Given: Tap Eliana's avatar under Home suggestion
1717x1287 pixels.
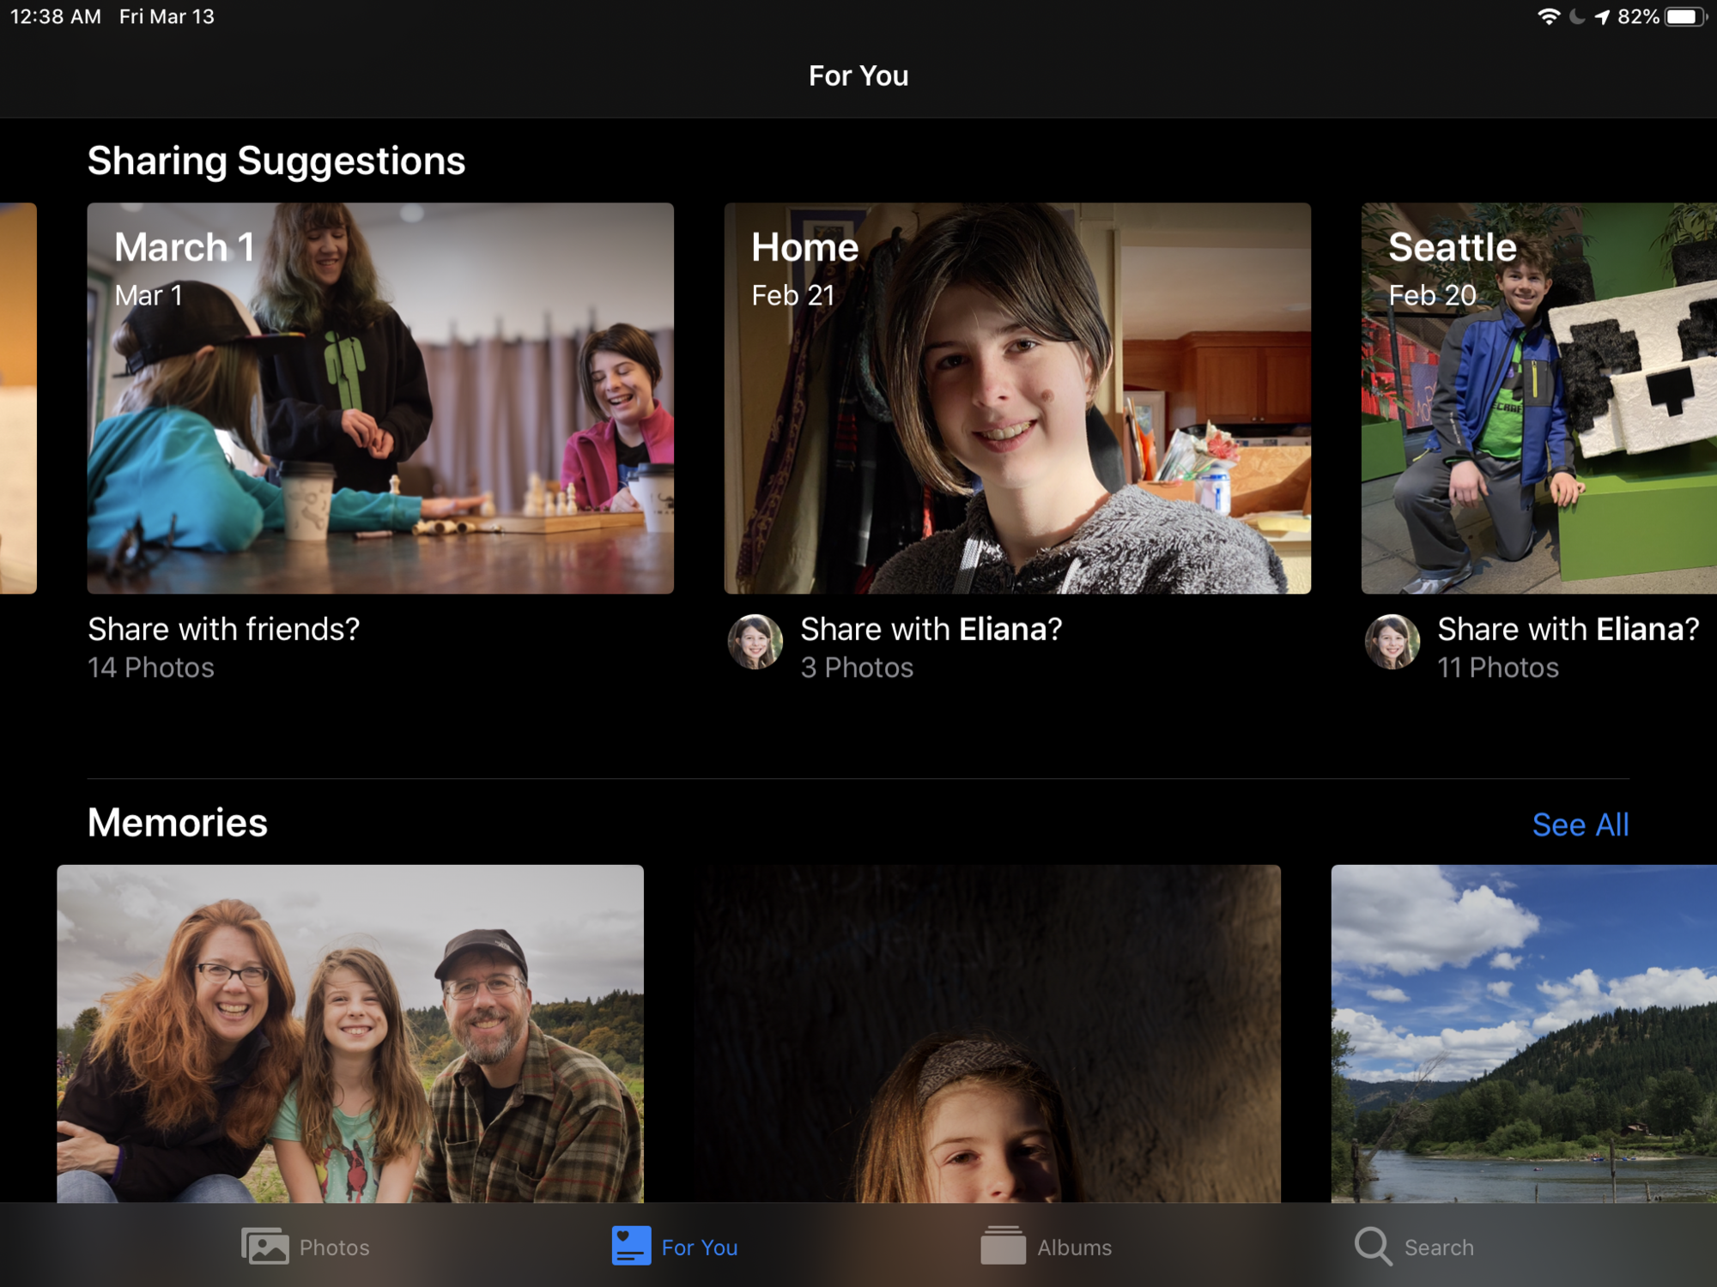Looking at the screenshot, I should (755, 642).
